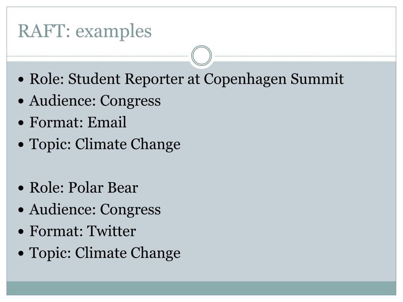
Task: Click the second "Audience: Congress" bullet text
Action: coord(95,210)
